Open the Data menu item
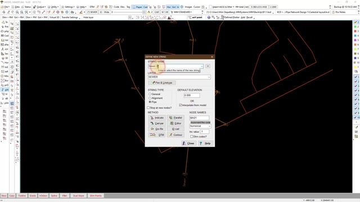The image size is (360, 202). pos(16,7)
